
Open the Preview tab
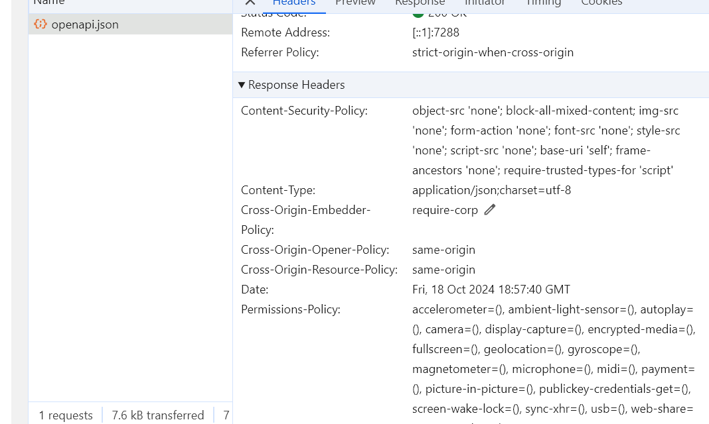point(355,3)
